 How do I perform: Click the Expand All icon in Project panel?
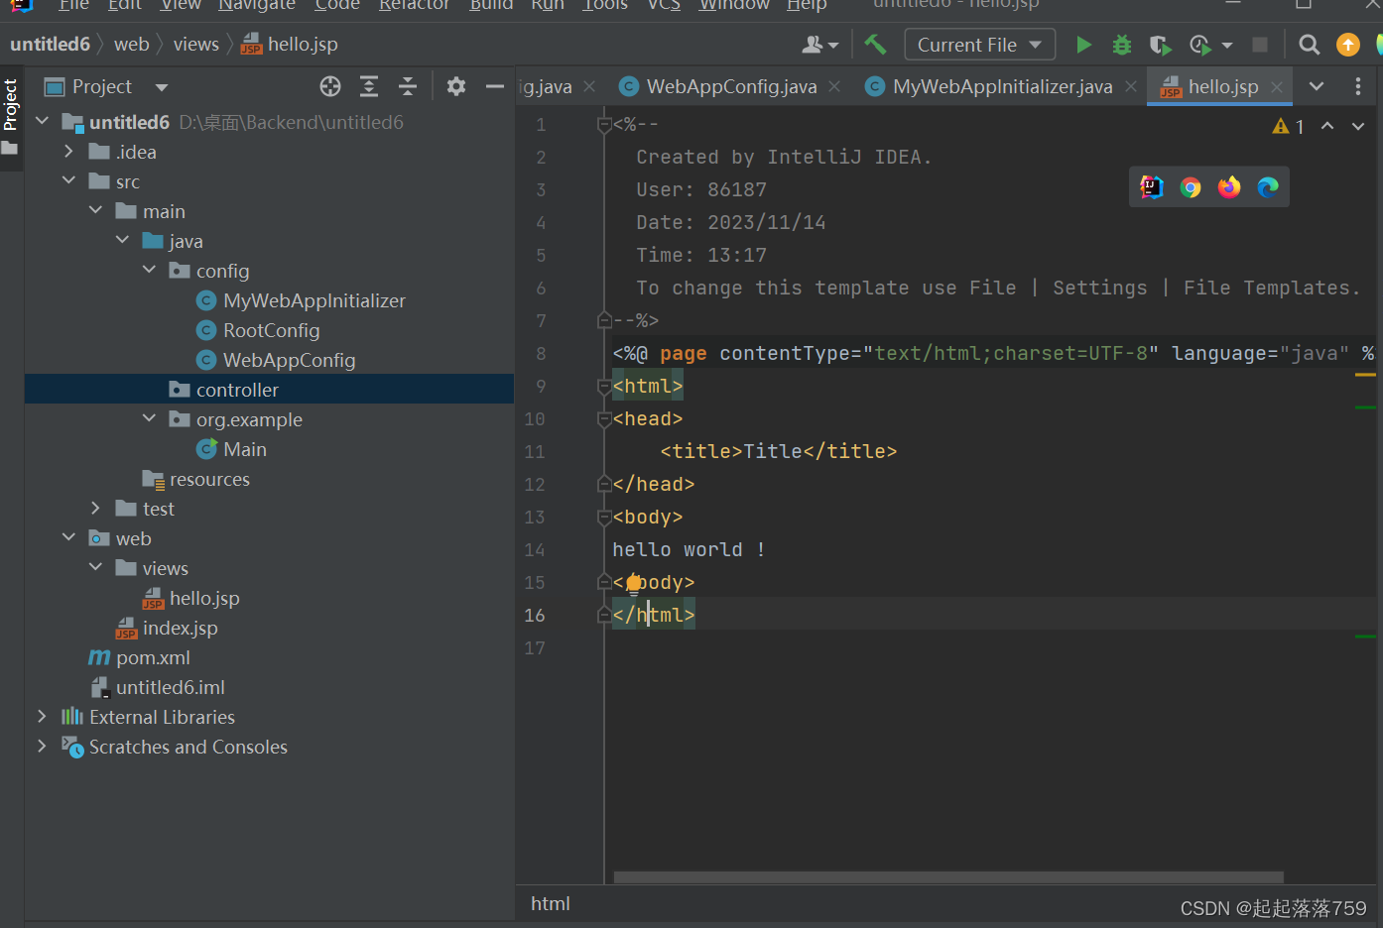[x=369, y=86]
